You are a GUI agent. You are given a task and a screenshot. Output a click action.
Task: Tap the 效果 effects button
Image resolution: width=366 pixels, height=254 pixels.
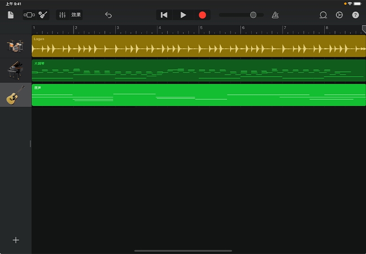pos(76,15)
